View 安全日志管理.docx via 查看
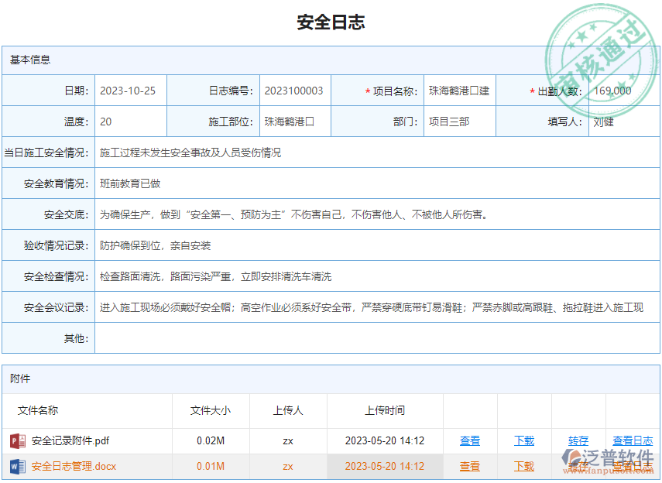 coord(470,467)
